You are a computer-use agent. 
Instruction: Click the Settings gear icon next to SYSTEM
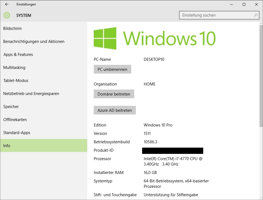click(7, 15)
